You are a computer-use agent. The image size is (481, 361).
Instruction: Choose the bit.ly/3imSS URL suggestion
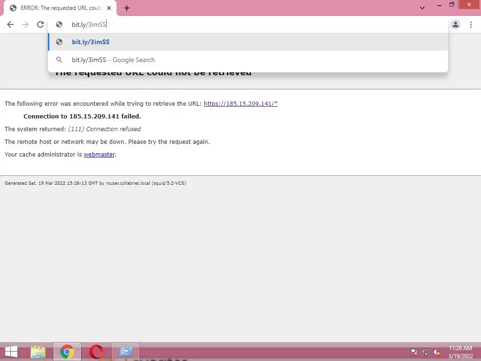[x=248, y=42]
